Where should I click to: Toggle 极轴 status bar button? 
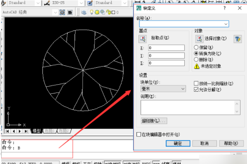[x=98, y=163]
